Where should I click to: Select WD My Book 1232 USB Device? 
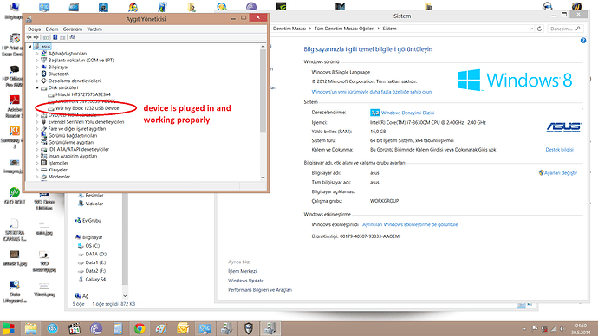pos(88,108)
